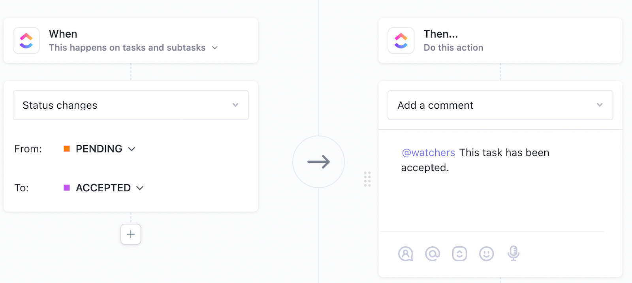Insert a task mention using ClickUp icon
This screenshot has width=632, height=283.
(x=460, y=254)
